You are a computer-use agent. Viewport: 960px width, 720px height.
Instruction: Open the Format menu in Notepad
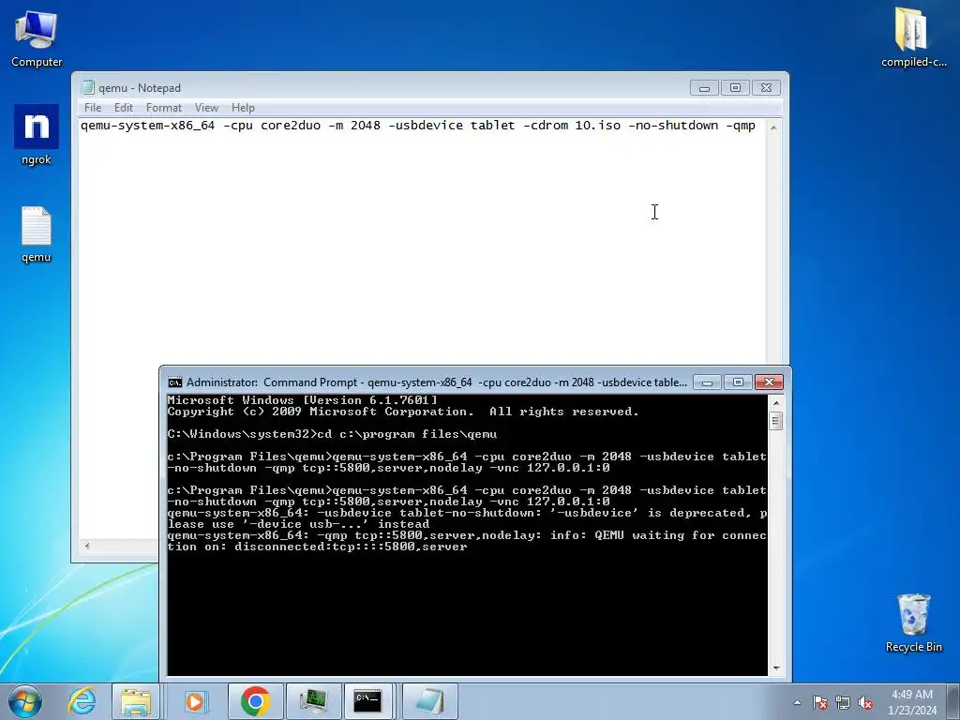coord(163,108)
